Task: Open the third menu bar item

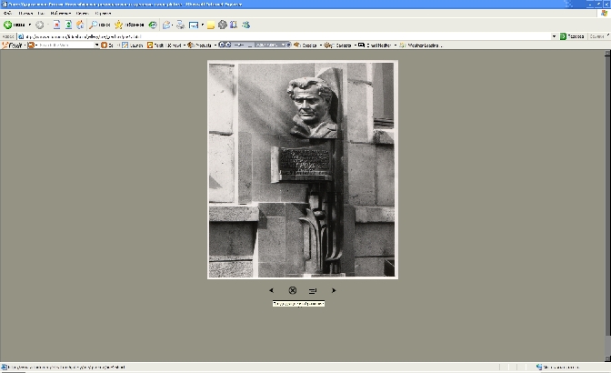Action: (41, 14)
